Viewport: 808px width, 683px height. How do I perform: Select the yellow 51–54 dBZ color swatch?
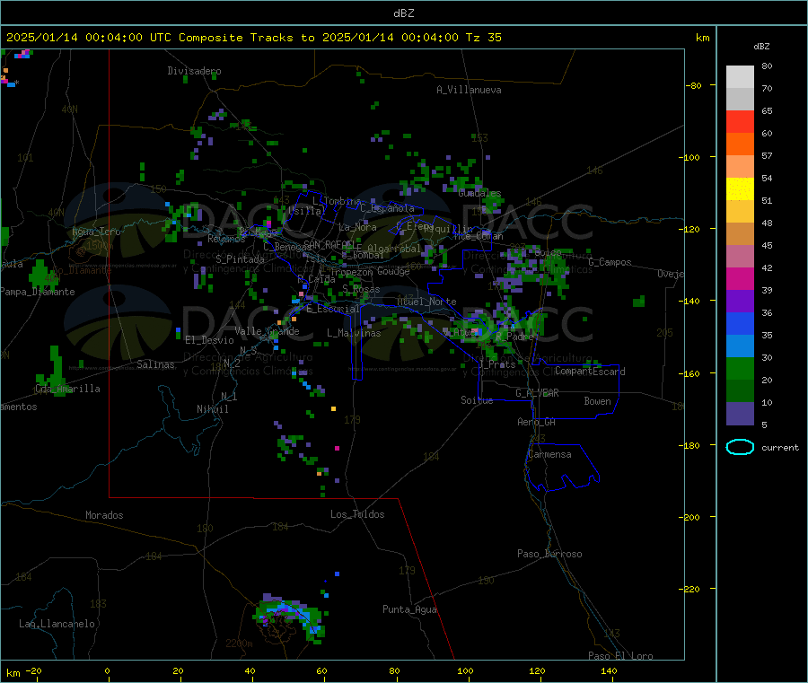[x=740, y=189]
